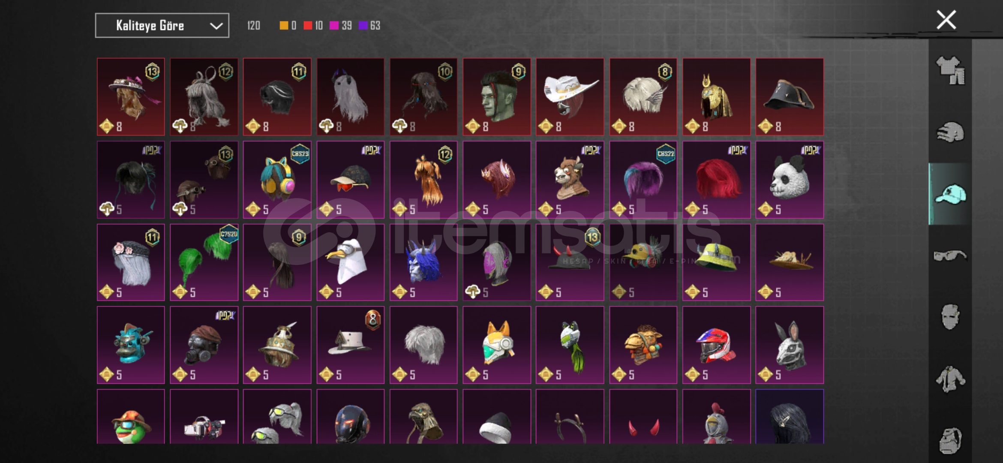Viewport: 1003px width, 463px height.
Task: Pick the cat-ear yellow headphones item
Action: click(277, 180)
